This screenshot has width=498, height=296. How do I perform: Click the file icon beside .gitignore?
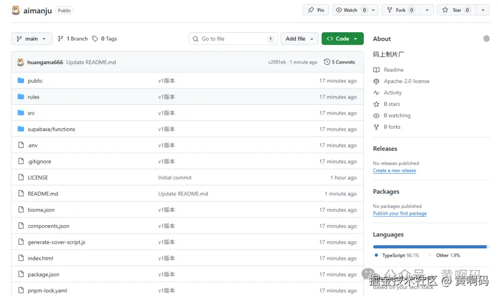(x=21, y=161)
